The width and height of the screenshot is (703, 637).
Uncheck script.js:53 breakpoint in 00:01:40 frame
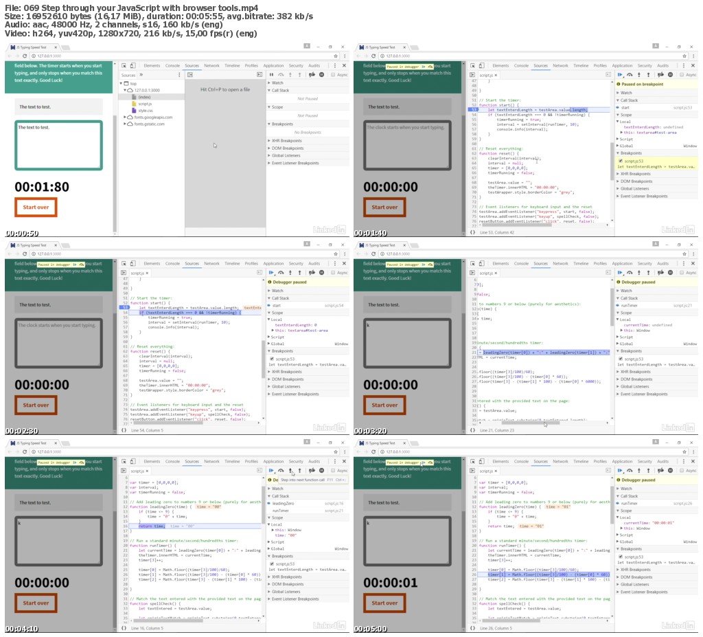pyautogui.click(x=621, y=161)
